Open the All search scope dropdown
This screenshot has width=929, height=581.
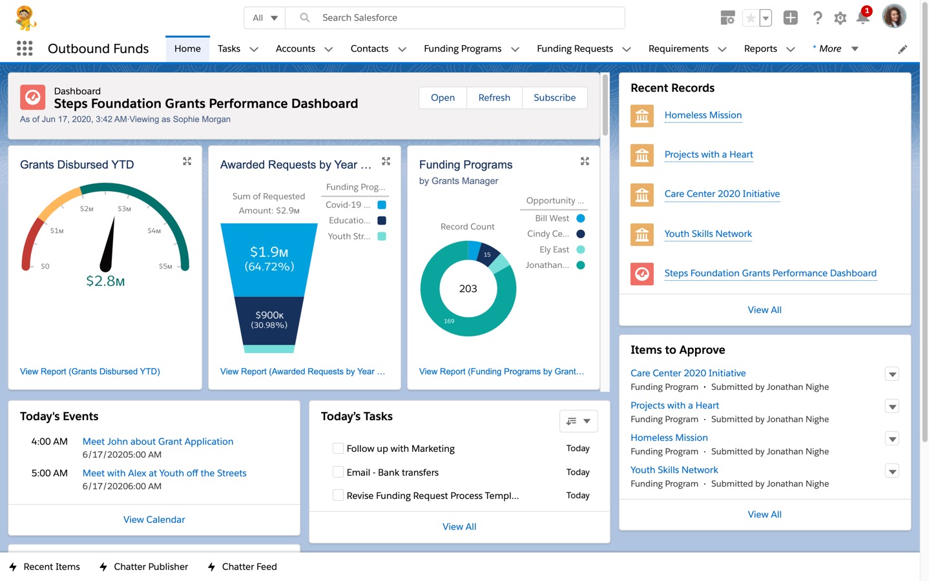coord(265,18)
